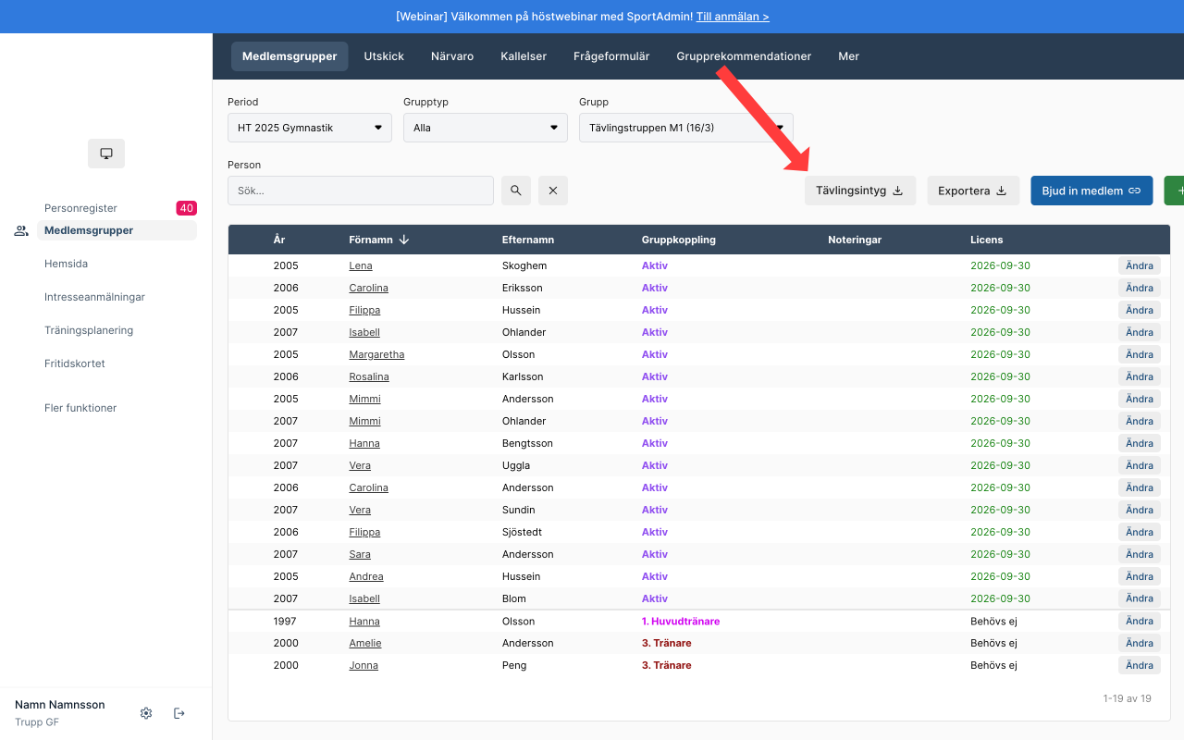Open member link Amelie
1184x740 pixels.
pyautogui.click(x=365, y=643)
